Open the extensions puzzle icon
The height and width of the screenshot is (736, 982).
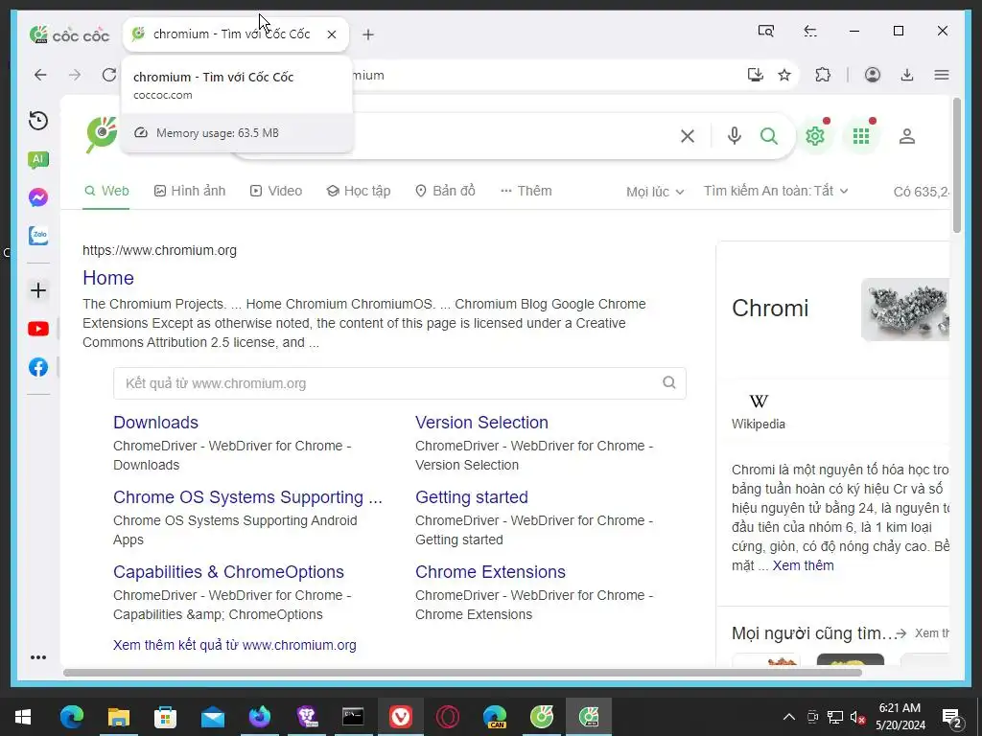click(823, 75)
